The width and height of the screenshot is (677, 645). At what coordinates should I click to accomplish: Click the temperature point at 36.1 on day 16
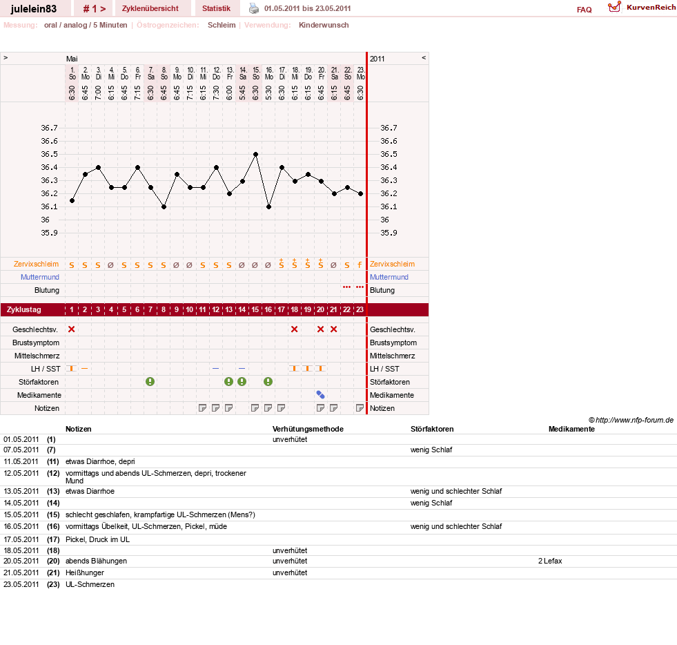click(x=268, y=207)
